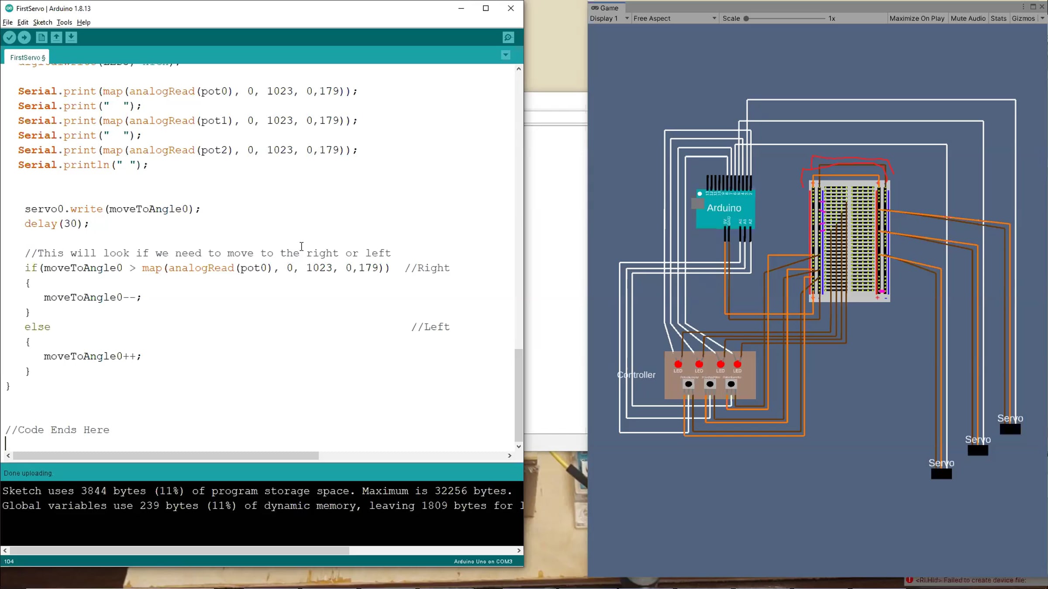The image size is (1048, 589).
Task: Select the FirstServo sketch tab
Action: point(27,58)
